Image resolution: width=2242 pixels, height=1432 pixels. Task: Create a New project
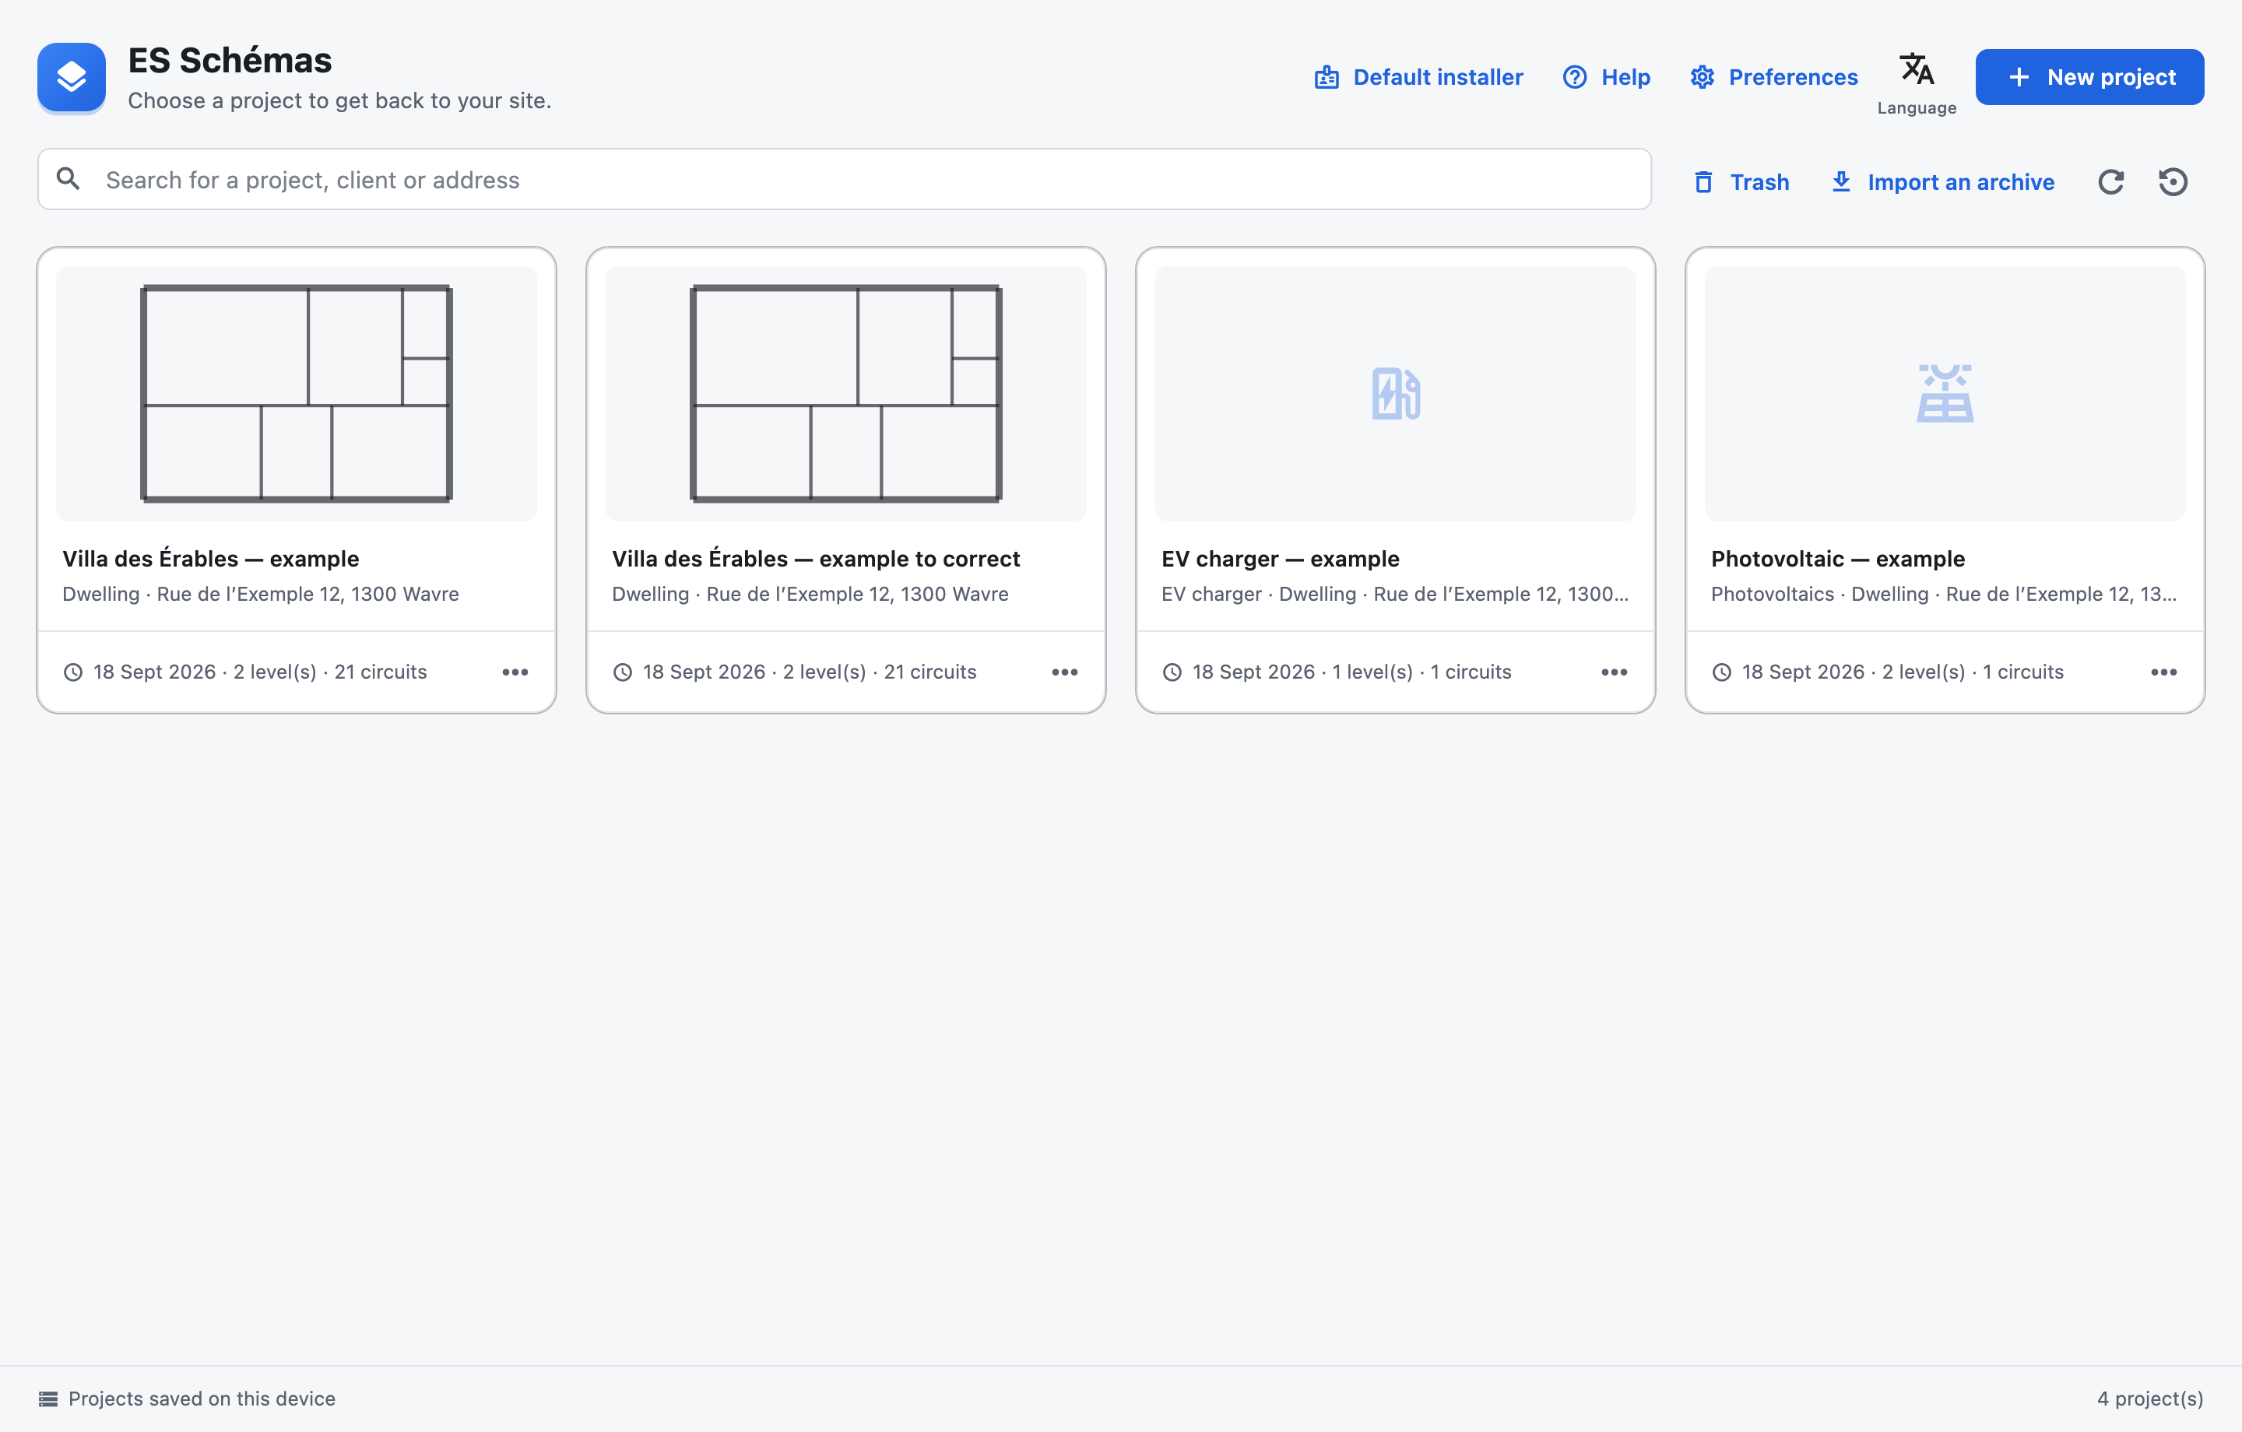coord(2089,77)
